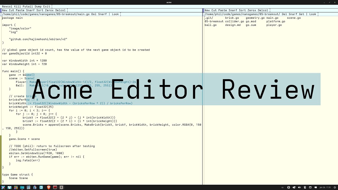Click the layout box of the column above main.go
Screen dimensions: 338x190
(1, 10)
